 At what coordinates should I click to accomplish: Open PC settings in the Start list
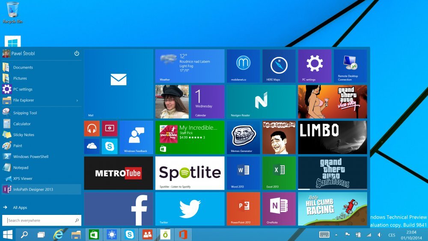(42, 89)
